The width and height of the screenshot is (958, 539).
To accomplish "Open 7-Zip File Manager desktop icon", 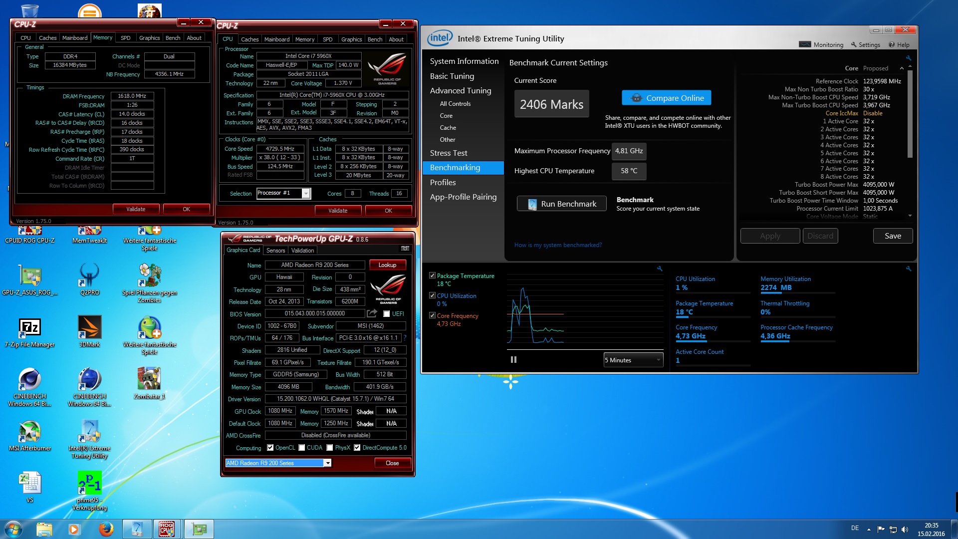I will click(29, 332).
